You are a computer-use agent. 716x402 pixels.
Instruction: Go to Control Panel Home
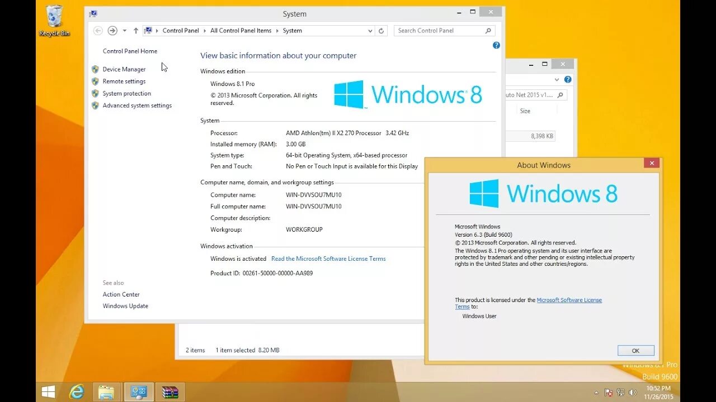click(130, 51)
